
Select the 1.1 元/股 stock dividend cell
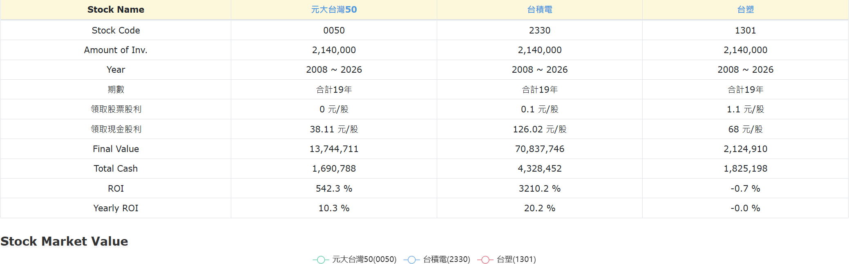[745, 109]
